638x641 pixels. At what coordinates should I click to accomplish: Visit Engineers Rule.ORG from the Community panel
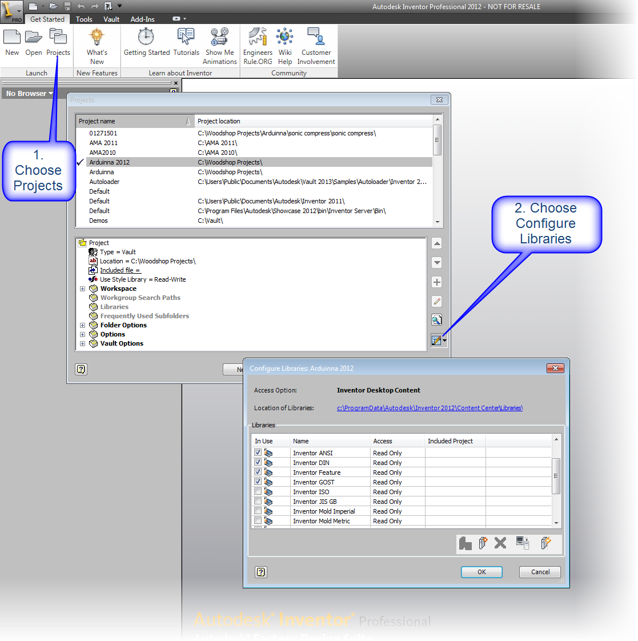[x=258, y=37]
